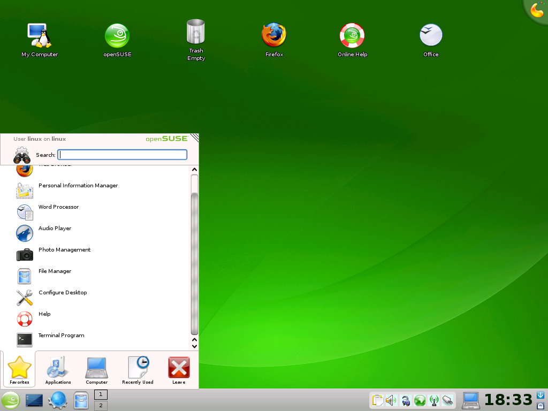Click the openSUSE start menu button
This screenshot has width=548, height=411.
11,400
